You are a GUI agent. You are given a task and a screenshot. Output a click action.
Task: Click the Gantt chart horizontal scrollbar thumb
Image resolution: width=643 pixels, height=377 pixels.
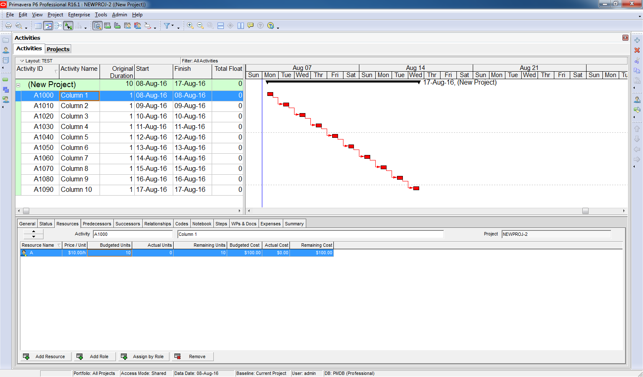coord(585,211)
